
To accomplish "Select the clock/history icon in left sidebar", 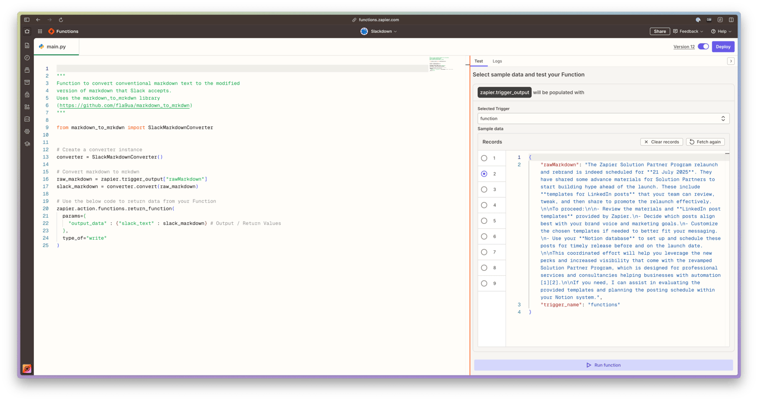I will click(x=27, y=56).
